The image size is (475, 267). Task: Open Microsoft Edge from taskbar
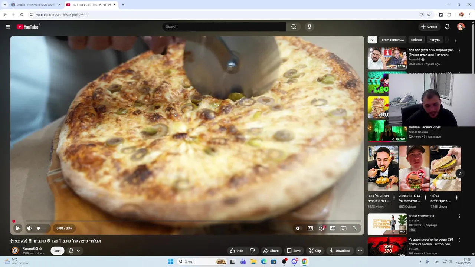point(263,261)
